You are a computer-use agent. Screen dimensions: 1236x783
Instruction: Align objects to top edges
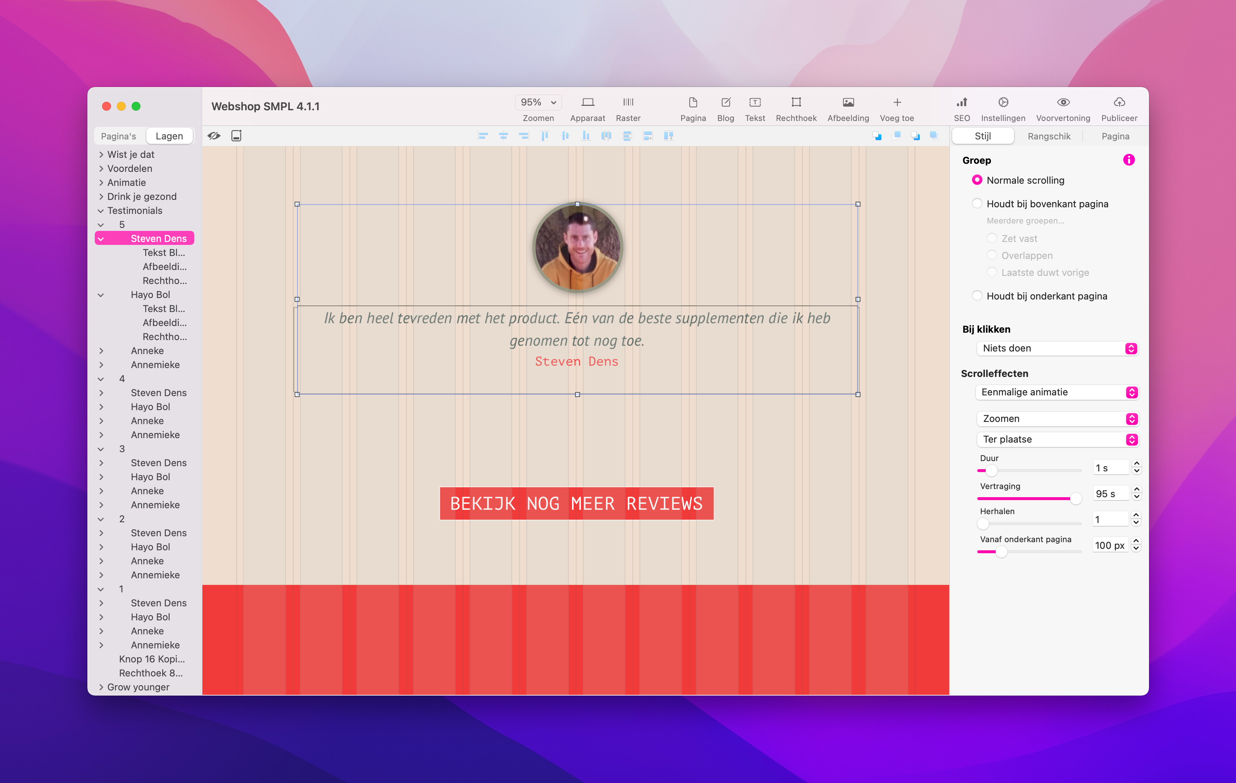[x=544, y=136]
